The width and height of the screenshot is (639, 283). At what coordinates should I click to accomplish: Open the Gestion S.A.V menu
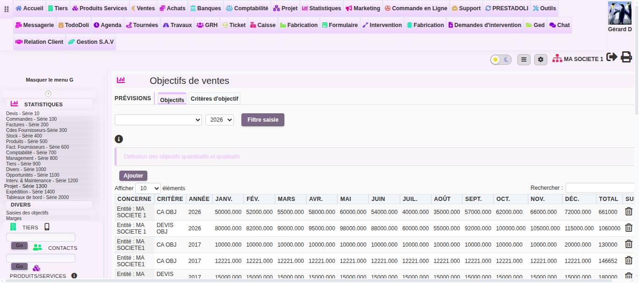[x=91, y=42]
